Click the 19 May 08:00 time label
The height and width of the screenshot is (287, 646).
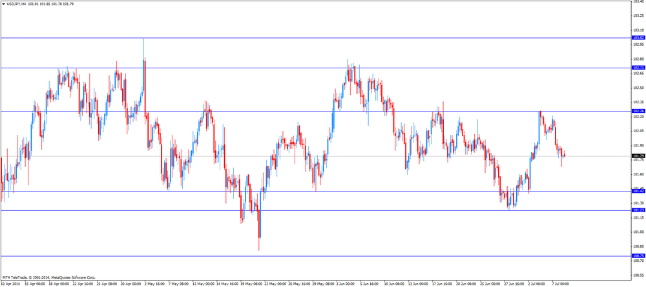[x=251, y=284]
